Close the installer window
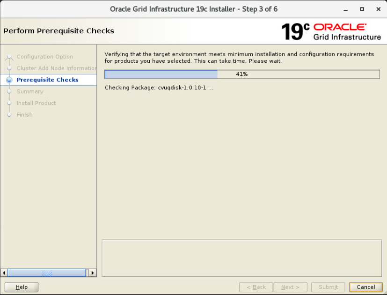Screen dimensions: 387x295 click(379, 9)
